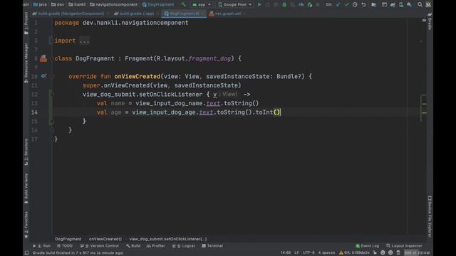Image resolution: width=456 pixels, height=256 pixels.
Task: Click the sad face icon in status bar
Action: pos(390,252)
